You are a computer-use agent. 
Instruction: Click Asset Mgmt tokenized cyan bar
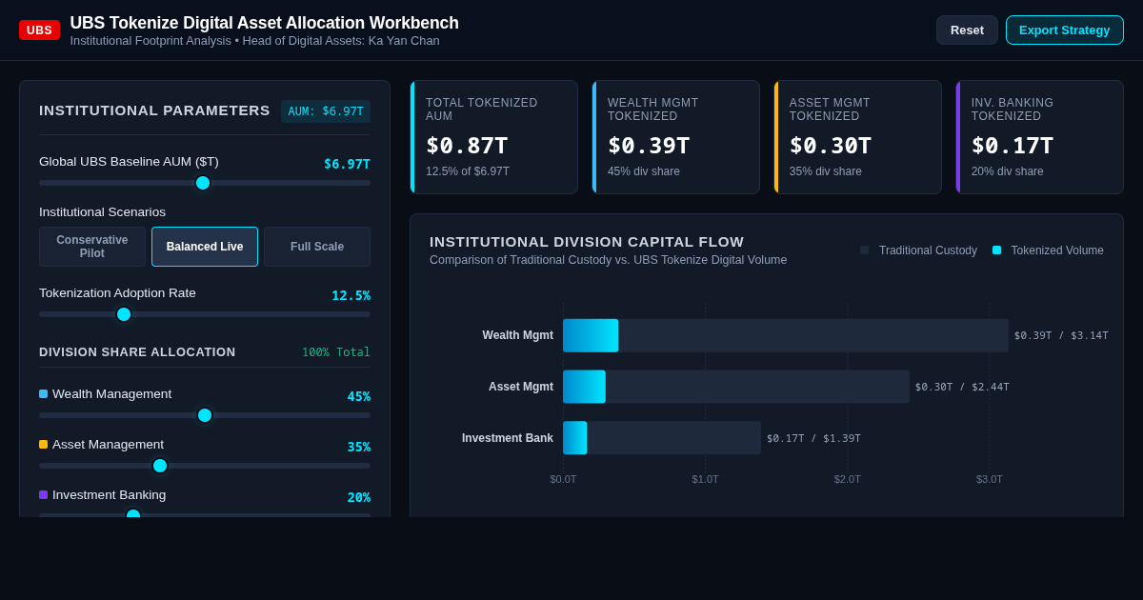584,387
